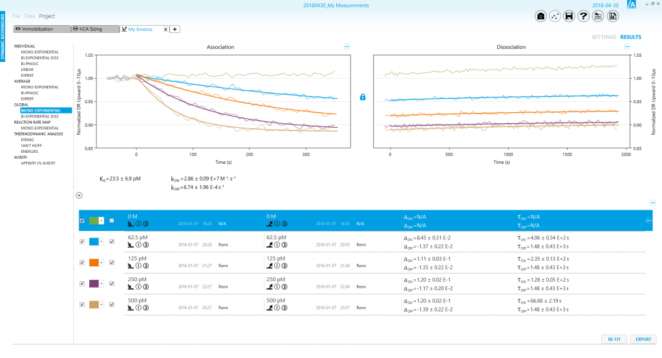Open the Project menu

click(x=47, y=15)
